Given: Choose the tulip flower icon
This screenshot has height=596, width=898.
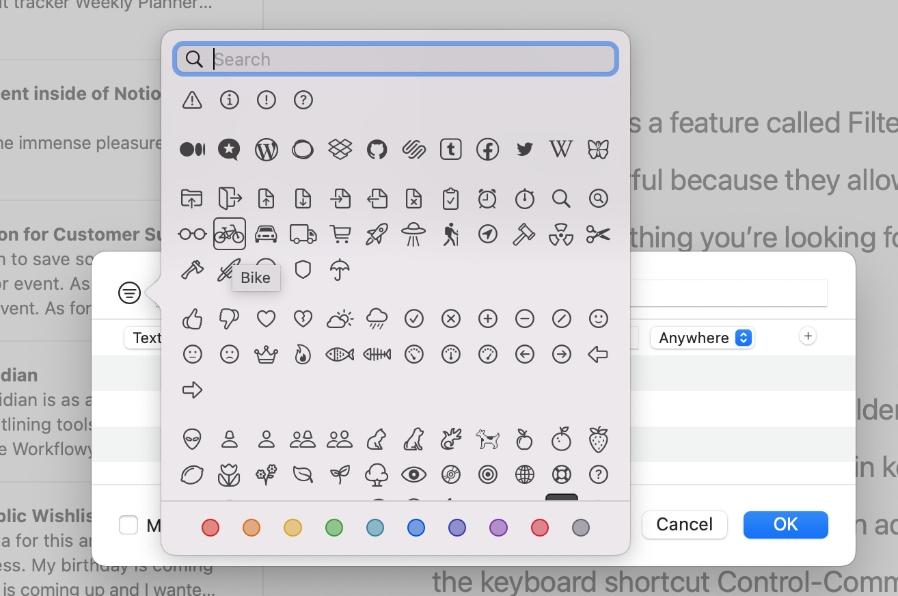Looking at the screenshot, I should pos(230,474).
